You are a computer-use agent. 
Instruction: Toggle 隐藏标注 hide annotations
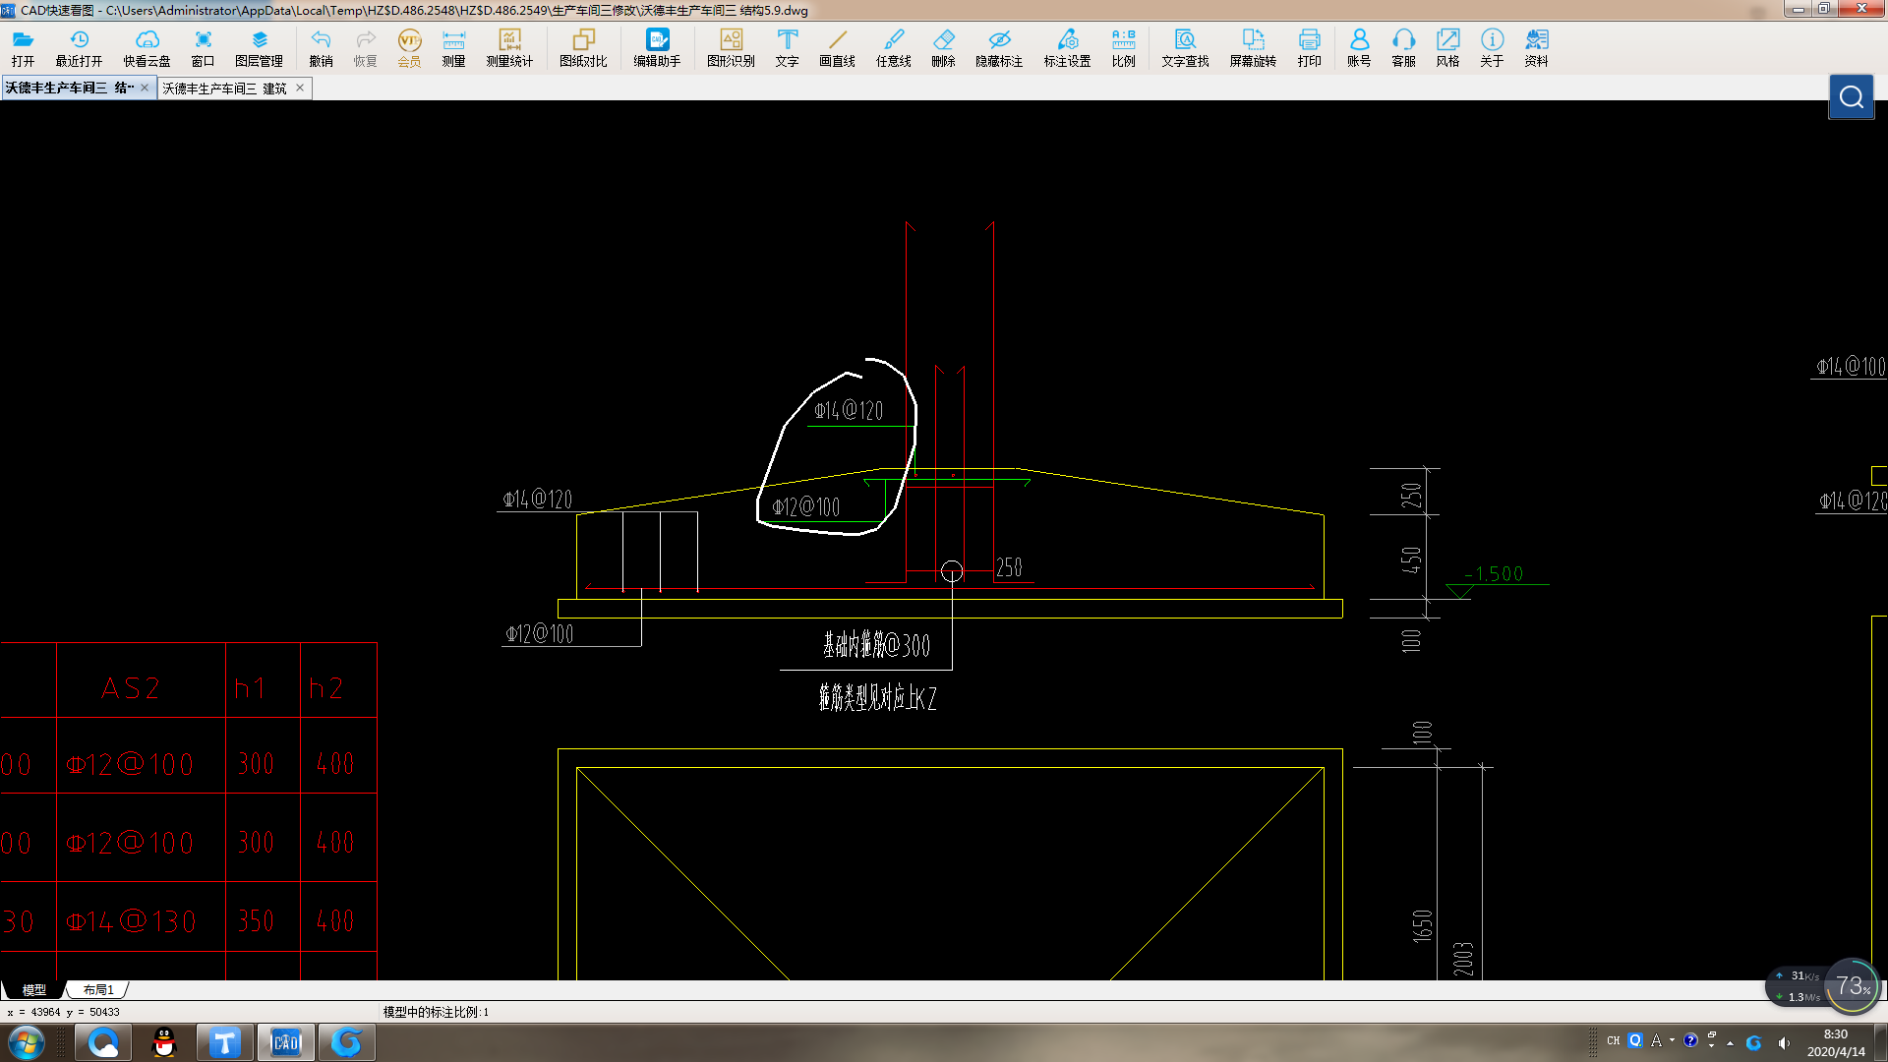tap(999, 47)
